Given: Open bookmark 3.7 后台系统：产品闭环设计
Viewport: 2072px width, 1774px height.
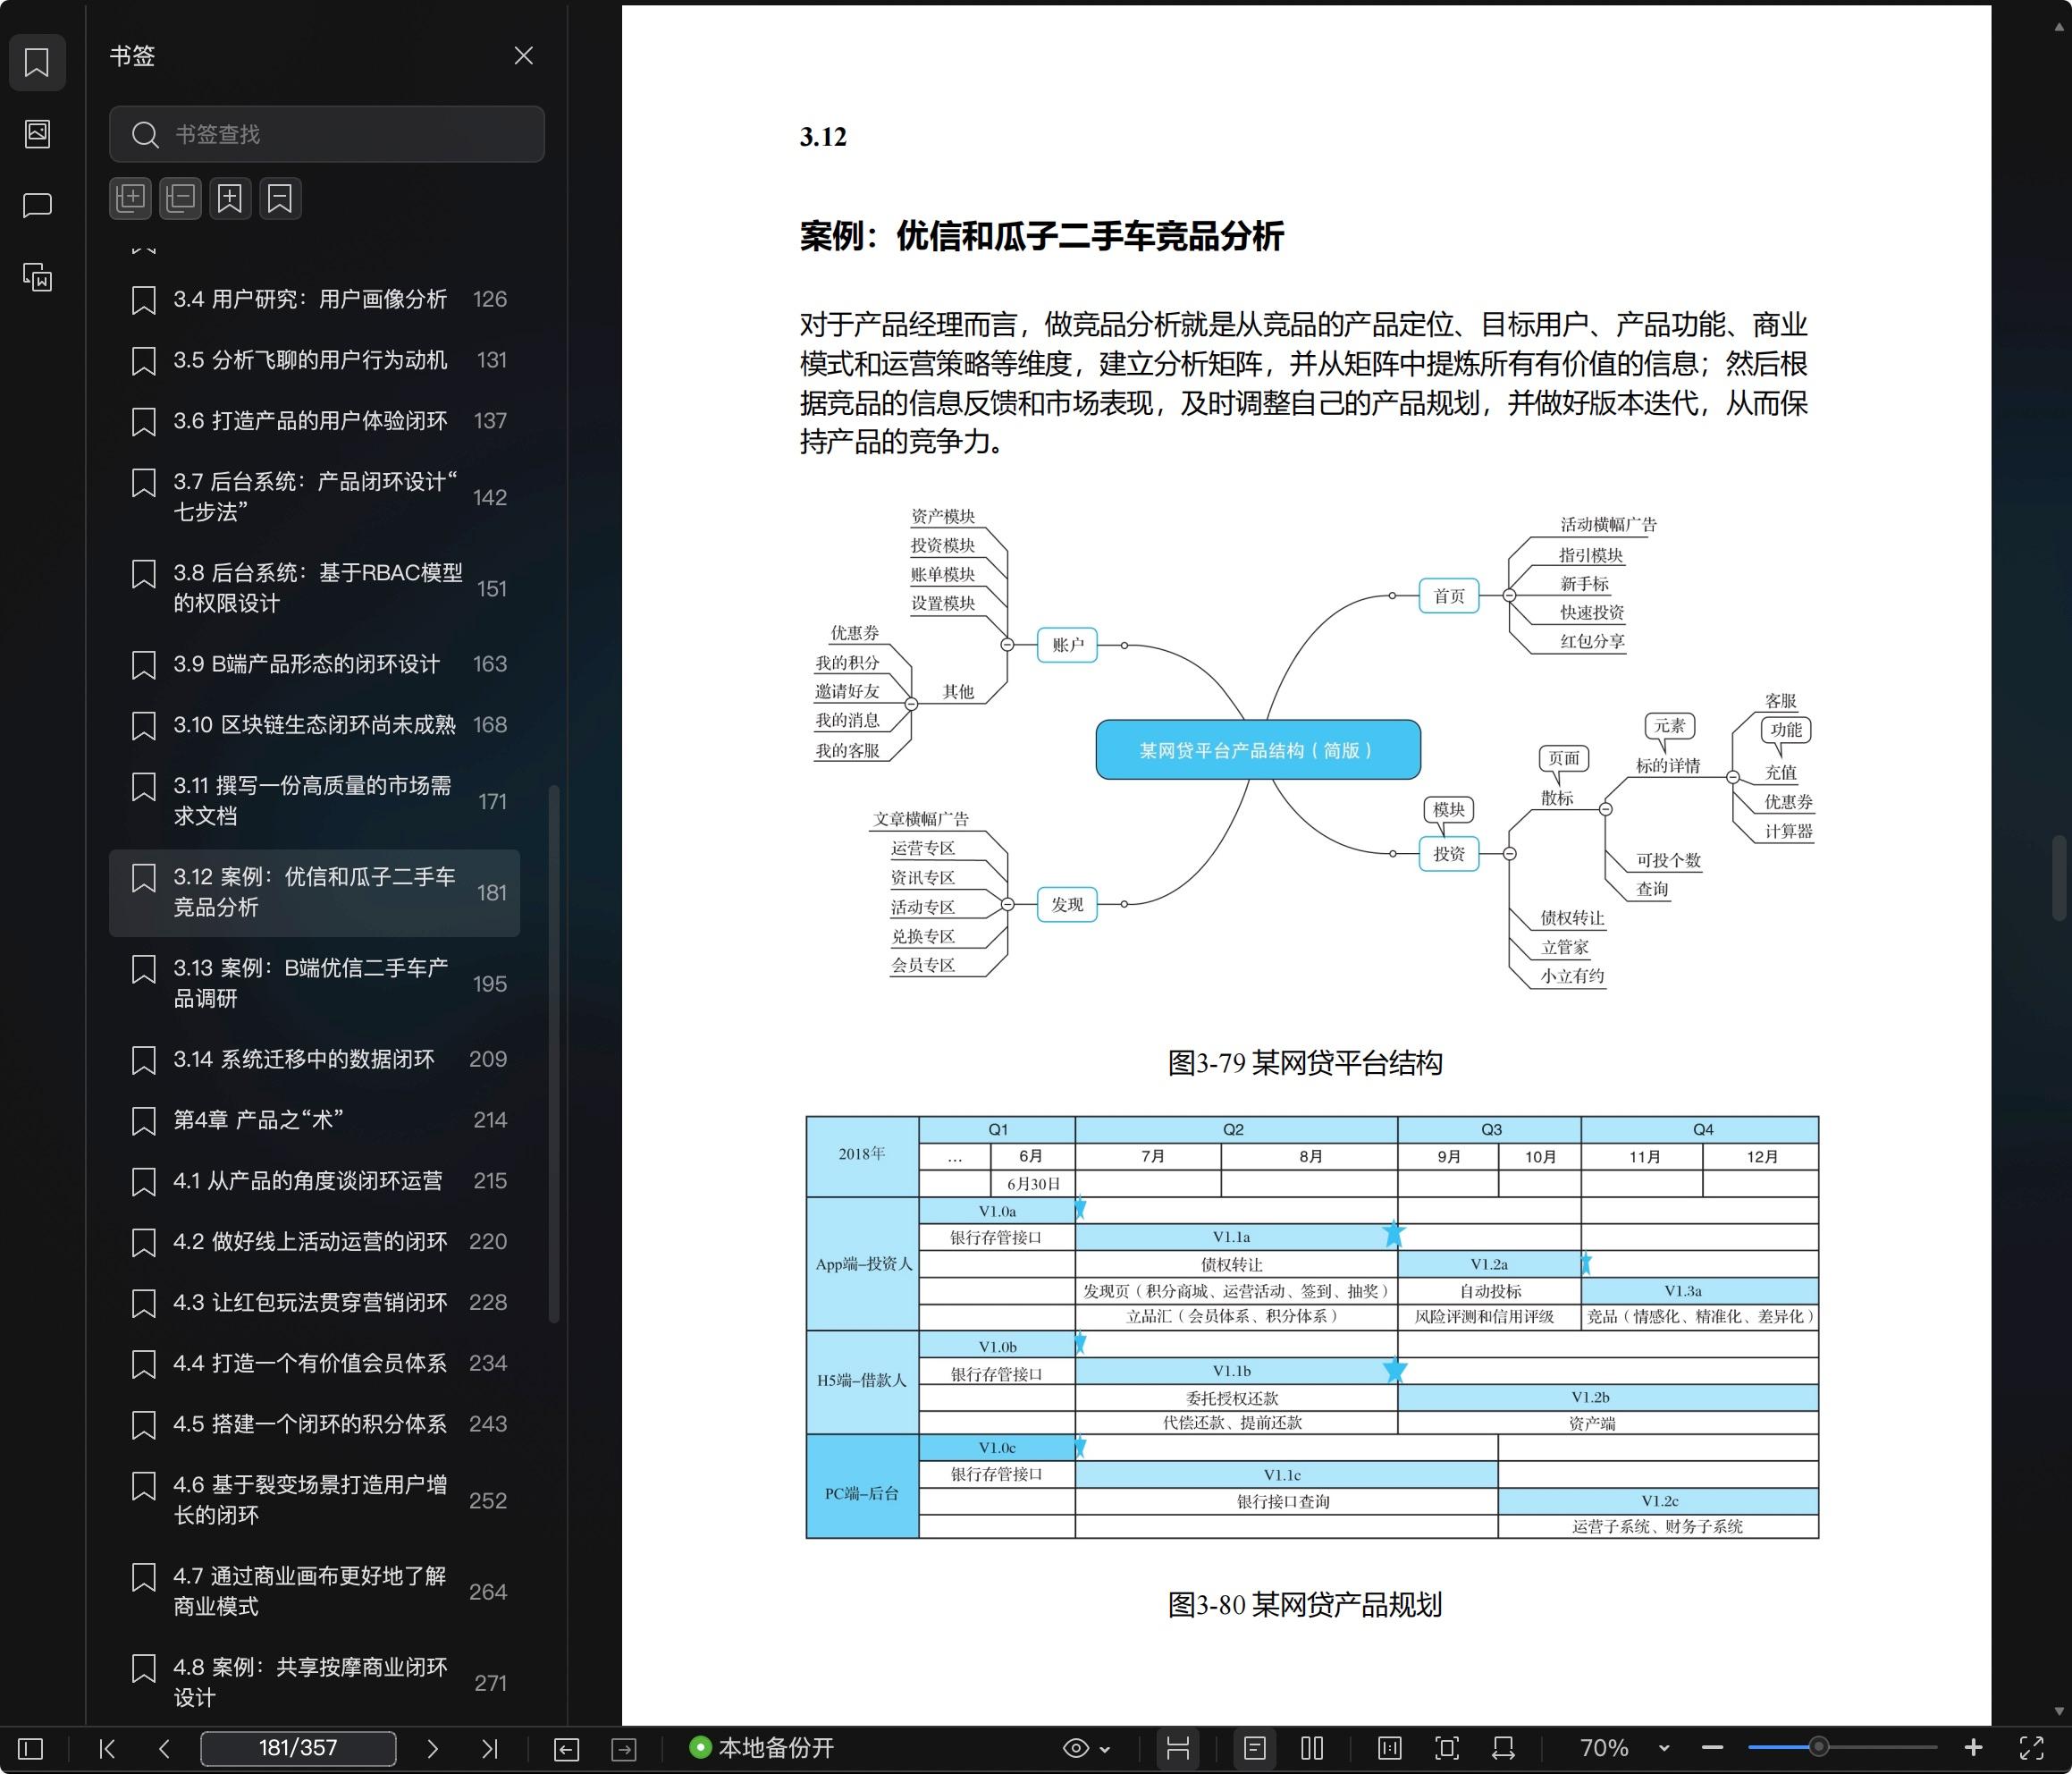Looking at the screenshot, I should click(314, 497).
